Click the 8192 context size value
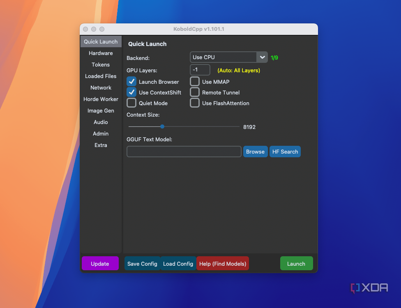This screenshot has width=401, height=308. click(249, 127)
